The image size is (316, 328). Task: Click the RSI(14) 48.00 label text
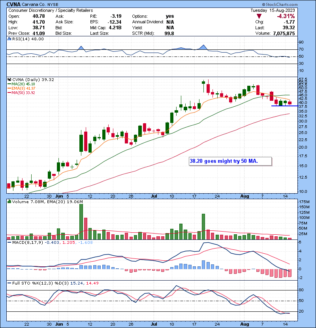click(28, 39)
